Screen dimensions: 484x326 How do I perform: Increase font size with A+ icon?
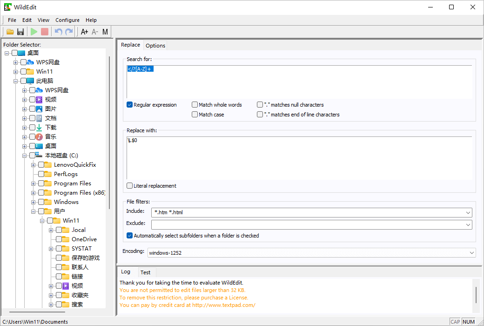tap(84, 32)
